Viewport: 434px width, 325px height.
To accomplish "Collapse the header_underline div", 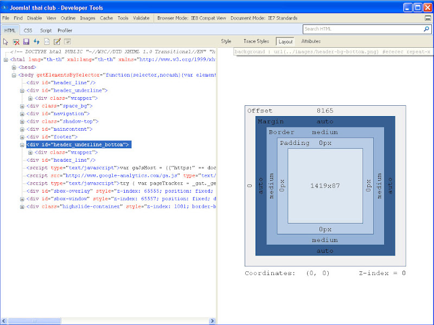I will point(22,91).
